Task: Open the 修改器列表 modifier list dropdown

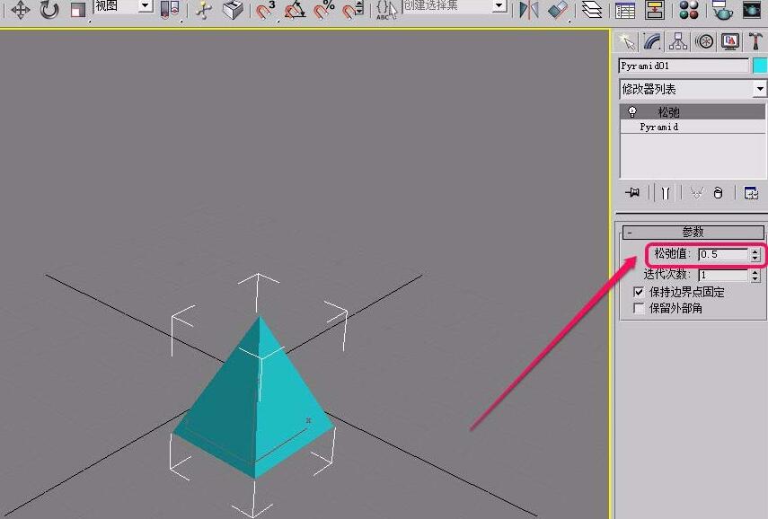Action: (x=693, y=89)
